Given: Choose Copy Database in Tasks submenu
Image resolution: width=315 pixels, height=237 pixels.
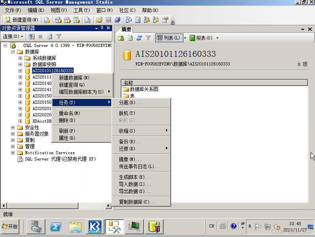Looking at the screenshot, I should pyautogui.click(x=141, y=202).
